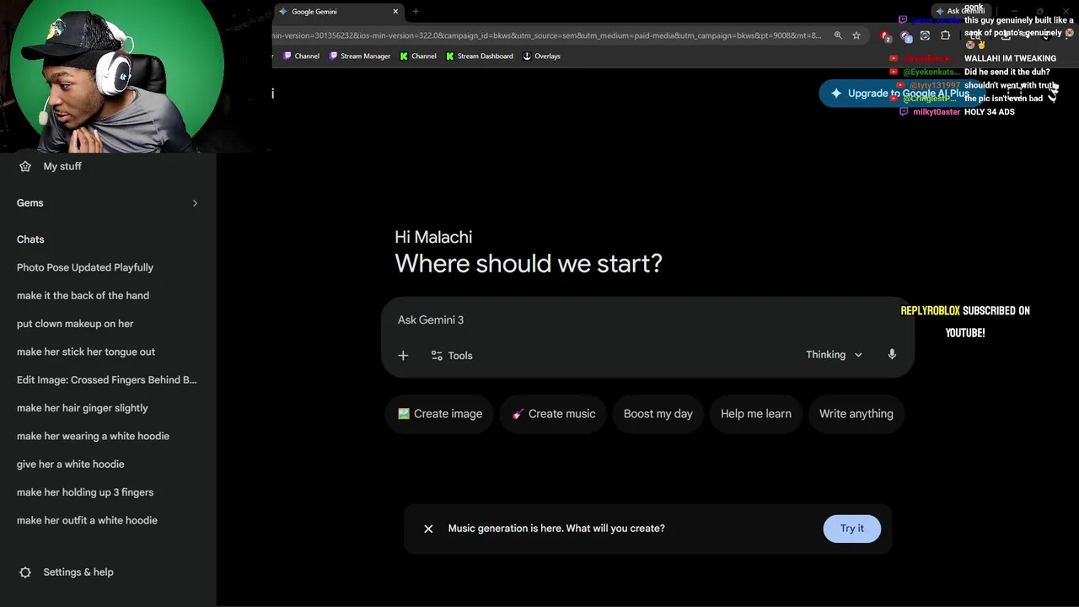Click the Ask Gemini 3 prompt field

(x=647, y=320)
